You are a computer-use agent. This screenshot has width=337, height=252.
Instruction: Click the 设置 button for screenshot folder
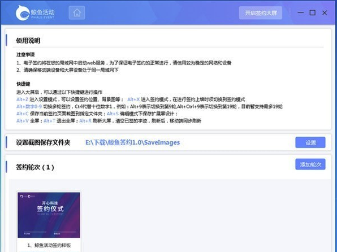[310, 142]
